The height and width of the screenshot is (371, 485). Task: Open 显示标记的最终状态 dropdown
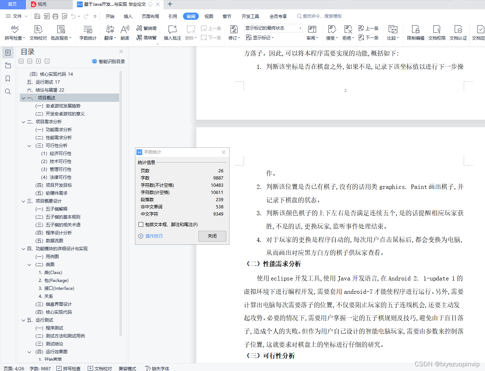273,28
